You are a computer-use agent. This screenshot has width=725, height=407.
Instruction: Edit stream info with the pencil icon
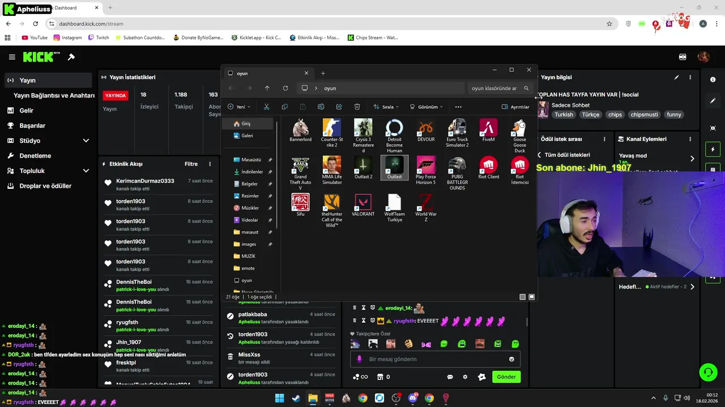pos(676,77)
